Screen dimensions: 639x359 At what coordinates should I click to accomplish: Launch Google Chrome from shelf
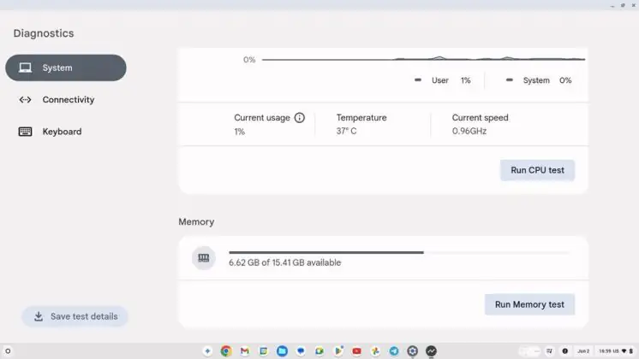coord(226,350)
